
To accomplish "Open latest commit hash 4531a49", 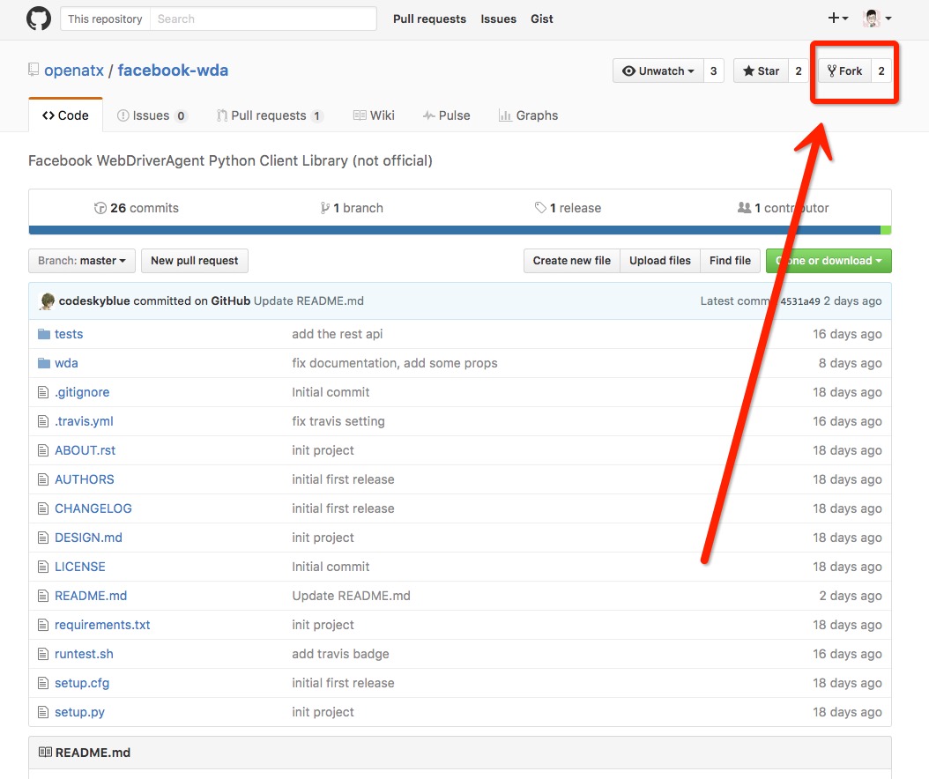I will click(799, 300).
